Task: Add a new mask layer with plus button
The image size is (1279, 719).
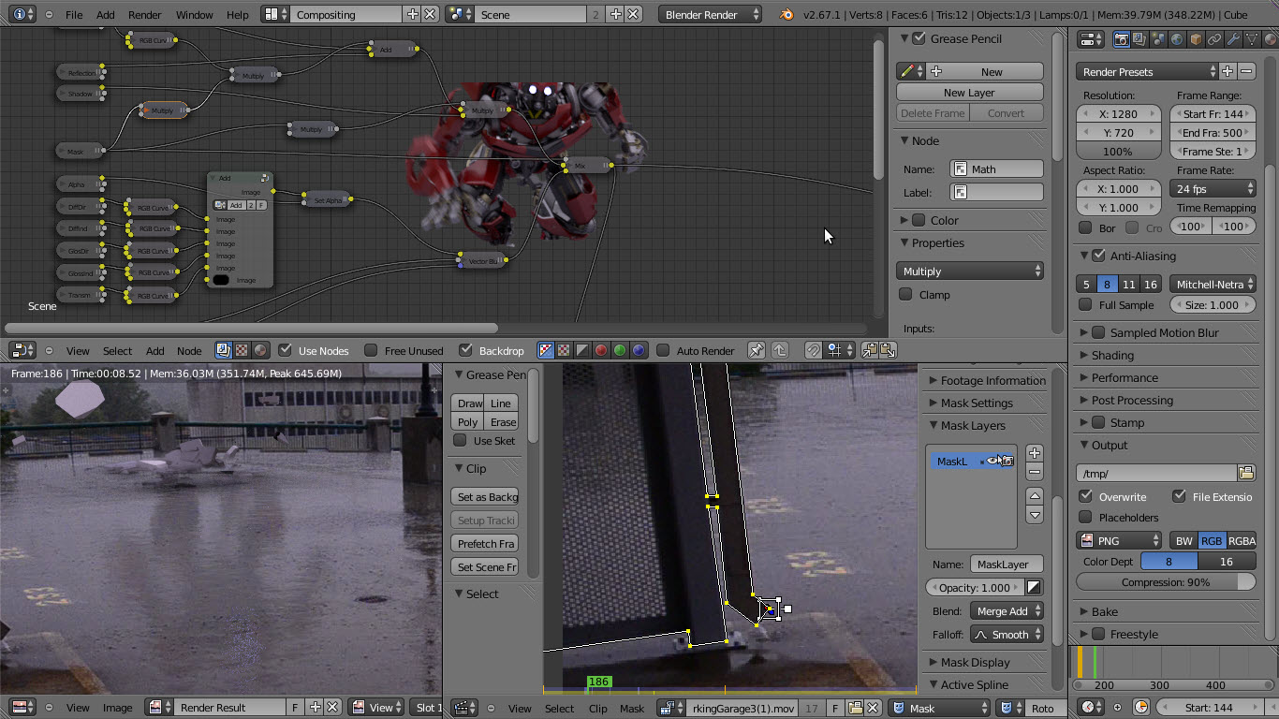Action: point(1034,453)
